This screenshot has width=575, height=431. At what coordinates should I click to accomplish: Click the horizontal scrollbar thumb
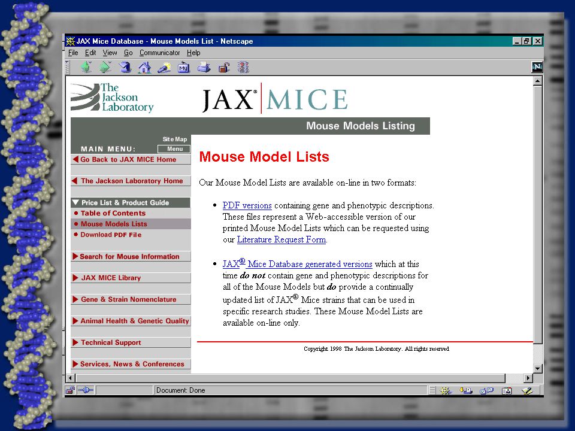(290, 378)
